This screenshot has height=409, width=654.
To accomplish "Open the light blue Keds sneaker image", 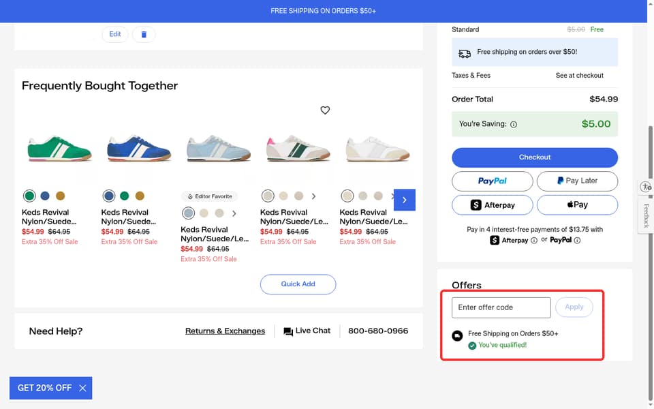I will (x=219, y=148).
